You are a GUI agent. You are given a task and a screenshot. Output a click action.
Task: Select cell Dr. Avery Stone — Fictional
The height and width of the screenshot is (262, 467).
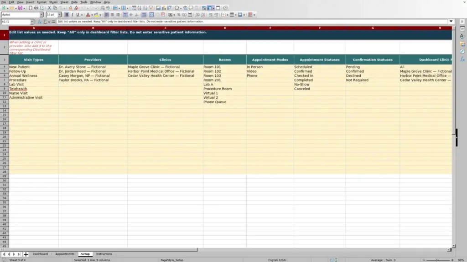click(93, 67)
